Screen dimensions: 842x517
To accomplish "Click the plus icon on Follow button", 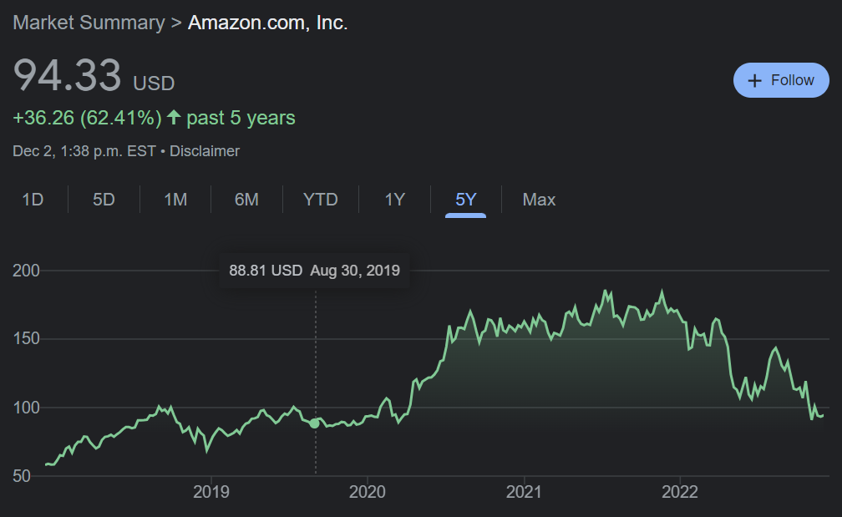I will coord(754,80).
